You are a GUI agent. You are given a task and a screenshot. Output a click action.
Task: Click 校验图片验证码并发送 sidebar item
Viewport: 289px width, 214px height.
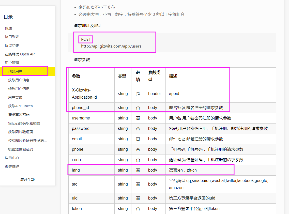coord(27,141)
